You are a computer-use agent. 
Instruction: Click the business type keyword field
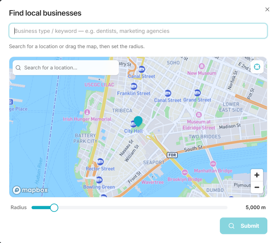pos(138,31)
